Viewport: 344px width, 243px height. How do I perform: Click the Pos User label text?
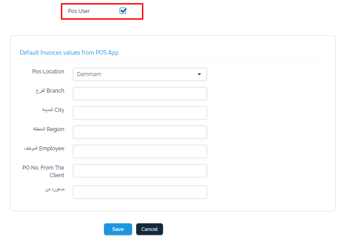click(x=79, y=11)
